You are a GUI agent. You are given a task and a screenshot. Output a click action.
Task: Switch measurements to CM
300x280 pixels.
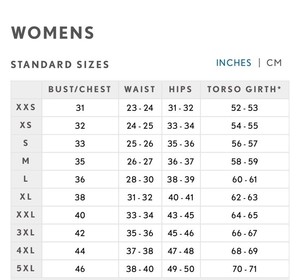274,63
